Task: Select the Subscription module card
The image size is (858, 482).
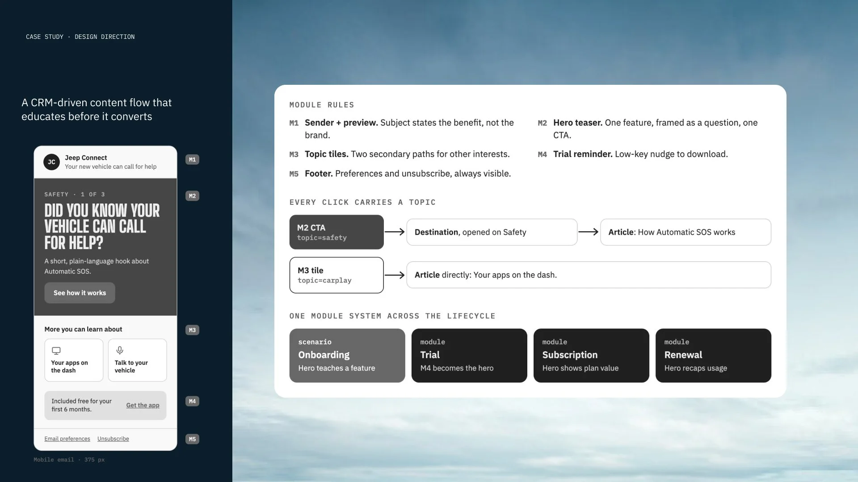Action: click(591, 356)
